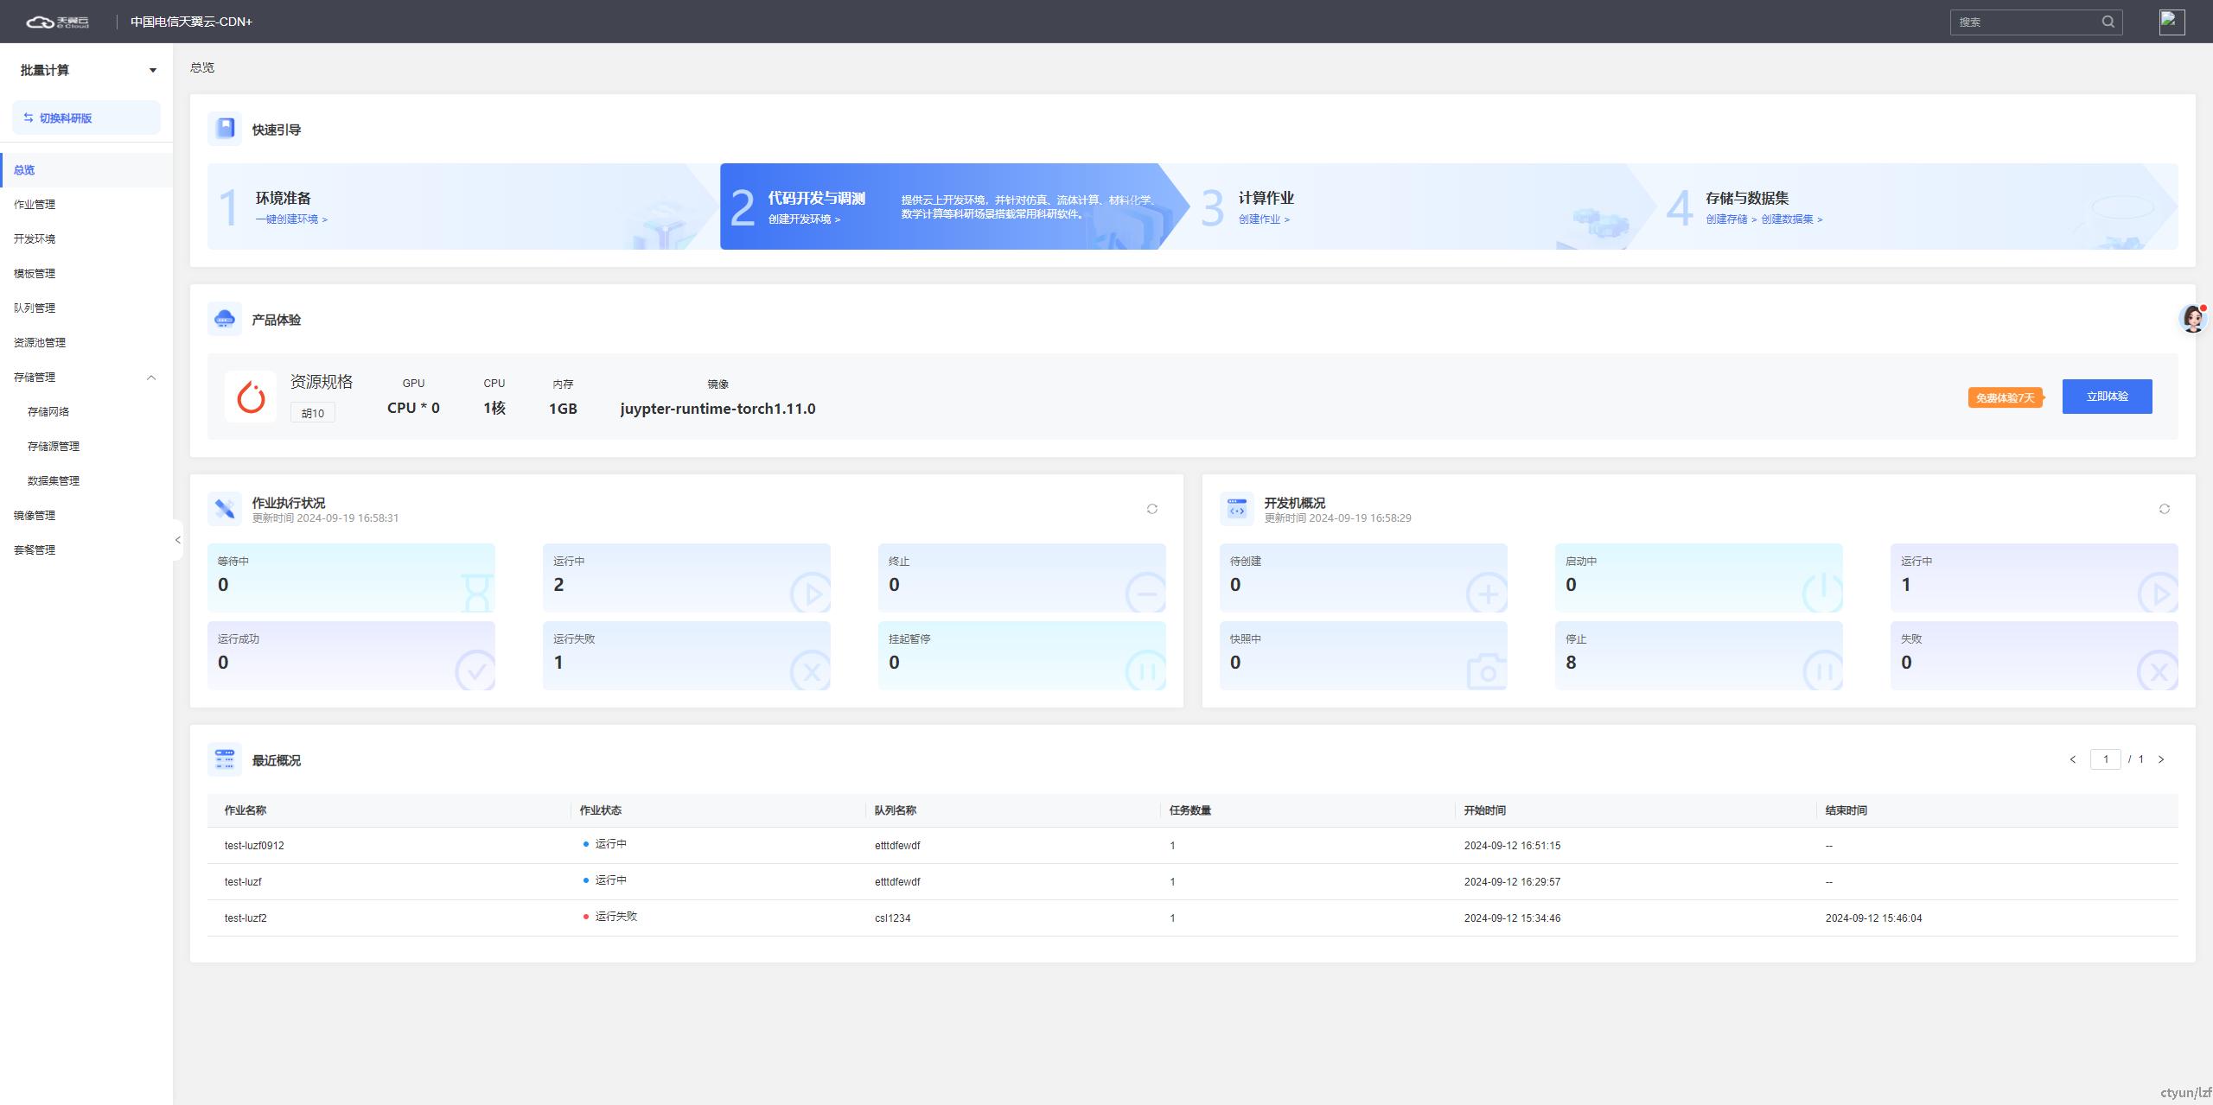This screenshot has width=2213, height=1105.
Task: Click job name test-luzf2
Action: (x=246, y=918)
